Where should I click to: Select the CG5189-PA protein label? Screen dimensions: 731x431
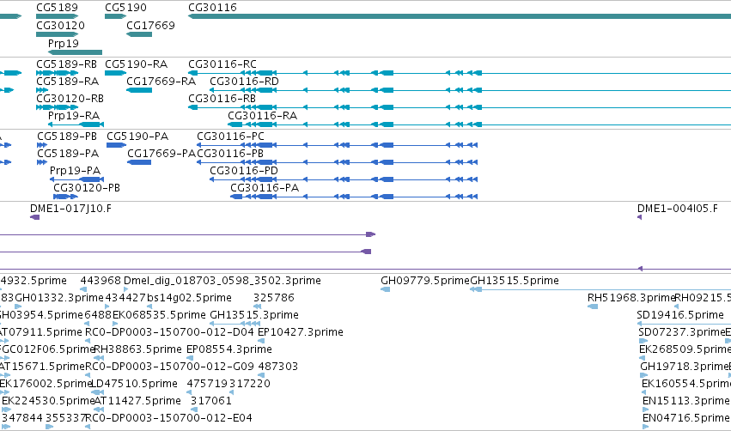point(68,154)
